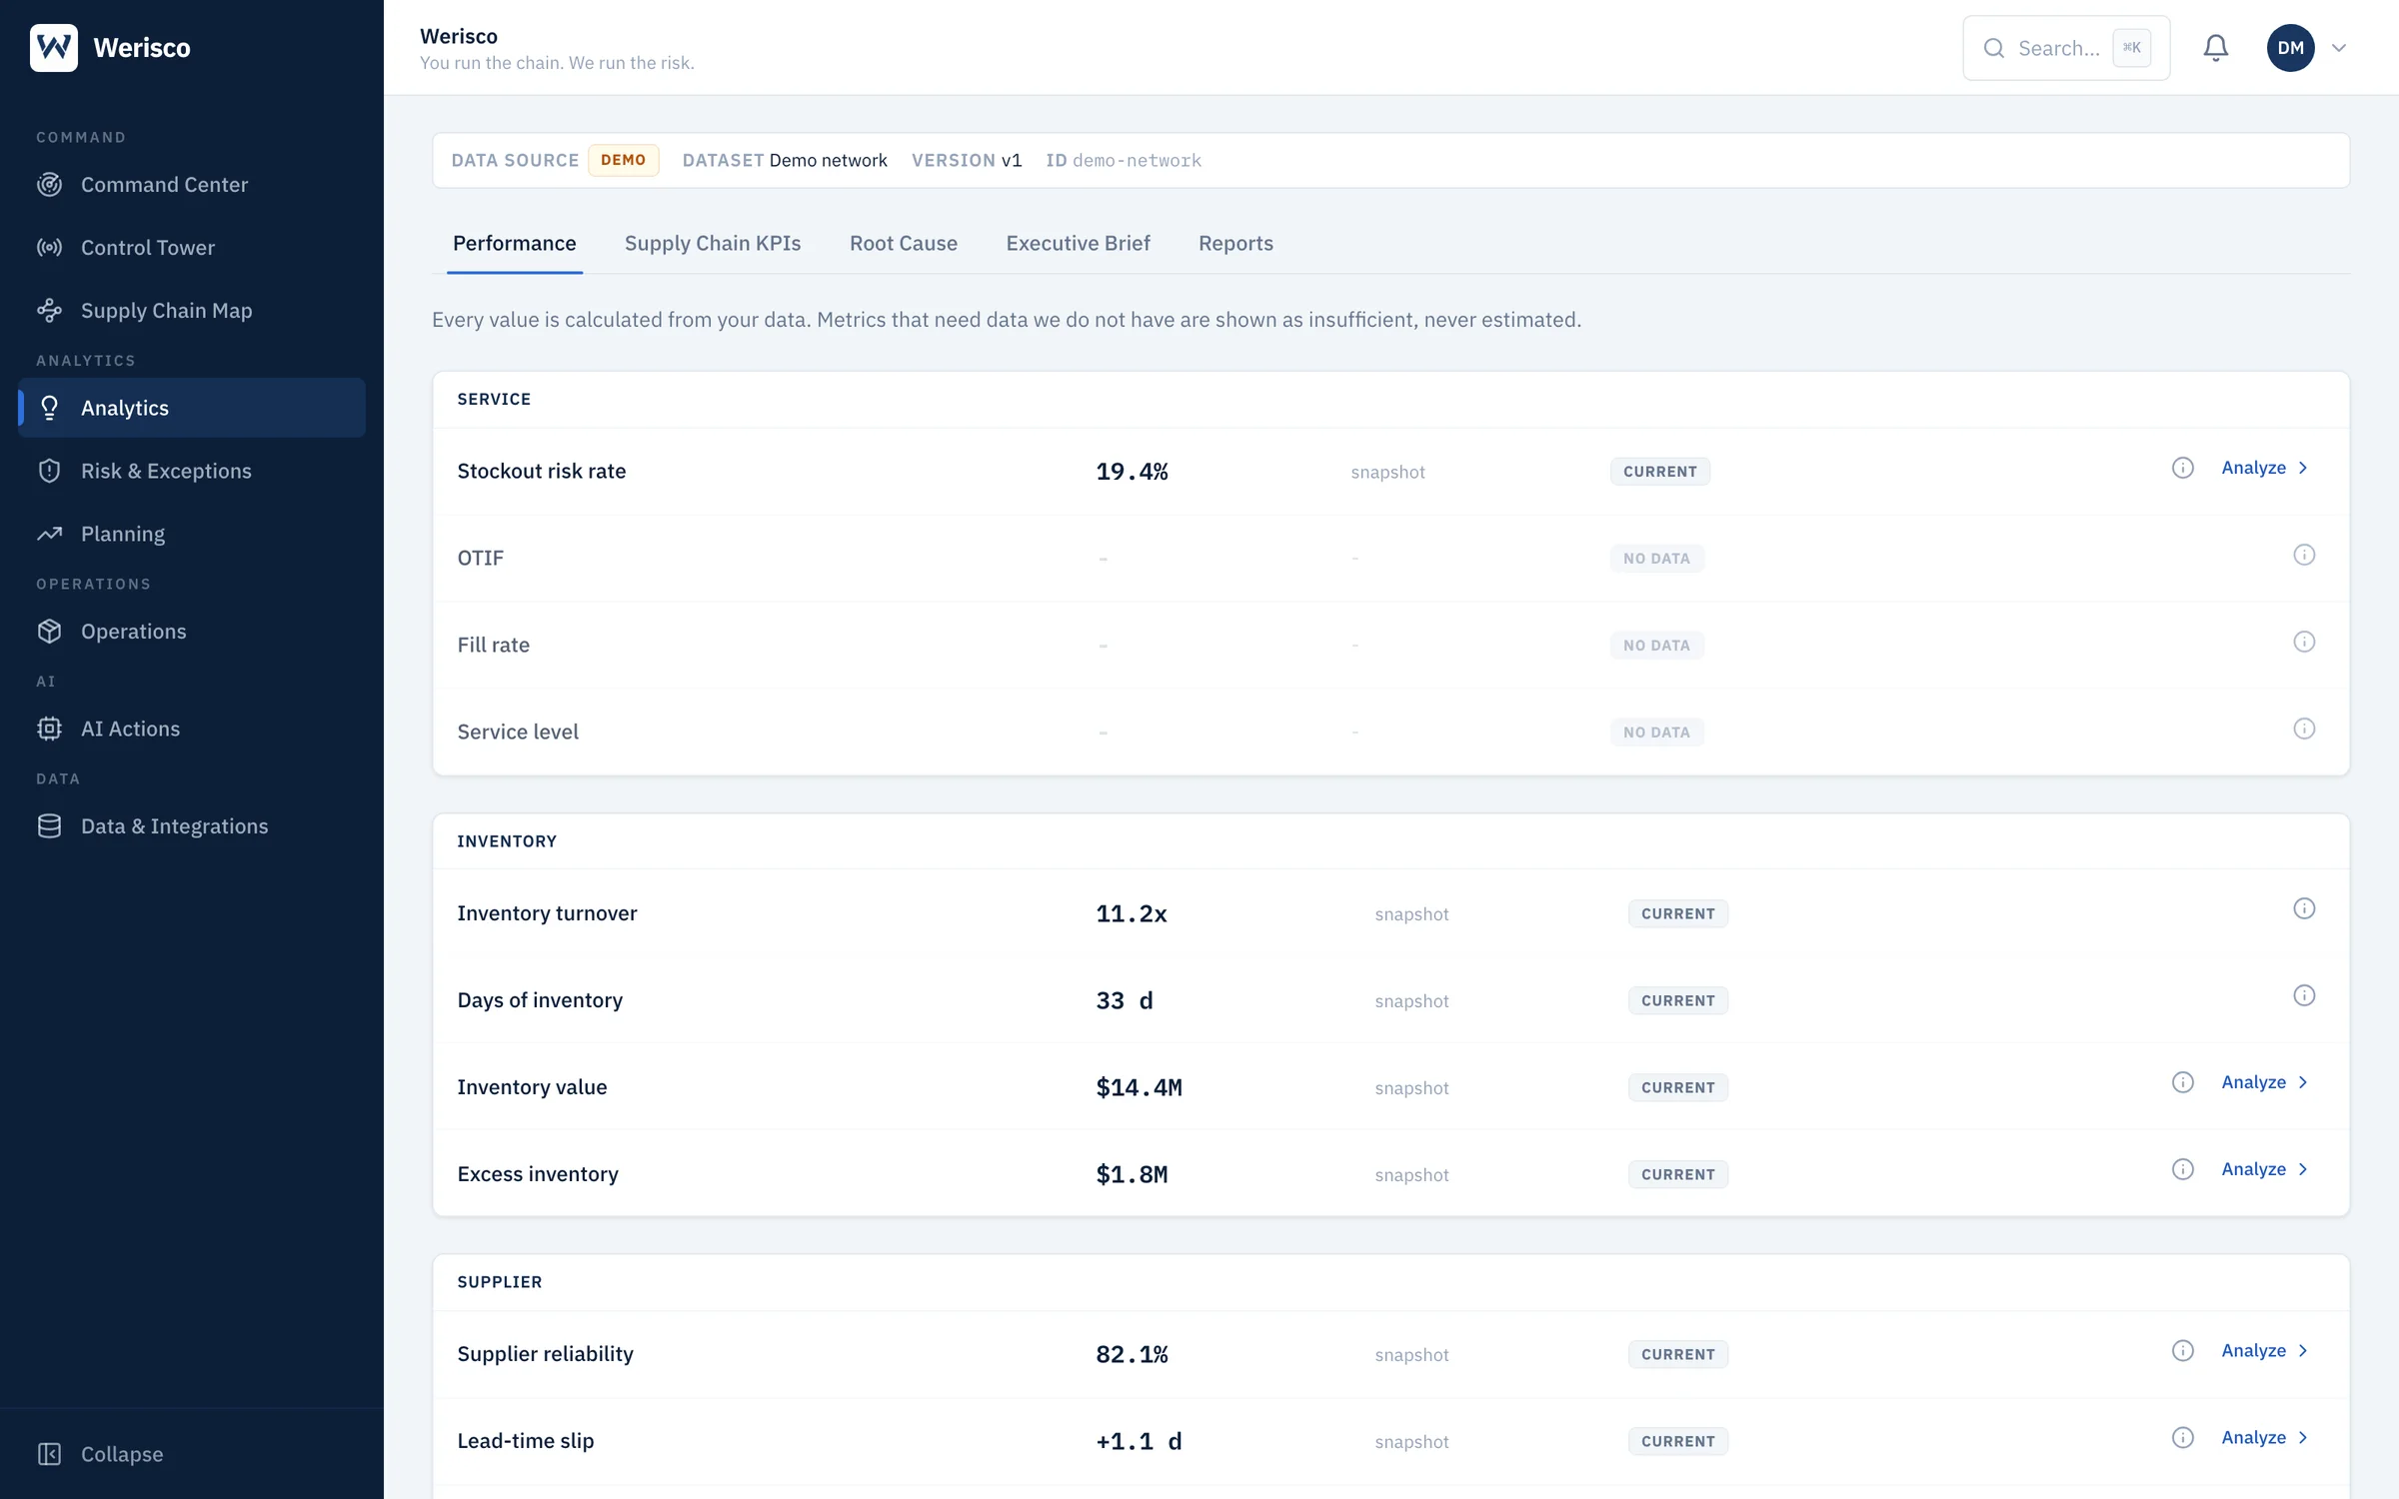Image resolution: width=2399 pixels, height=1499 pixels.
Task: Analyze Stockout risk rate
Action: tap(2265, 468)
